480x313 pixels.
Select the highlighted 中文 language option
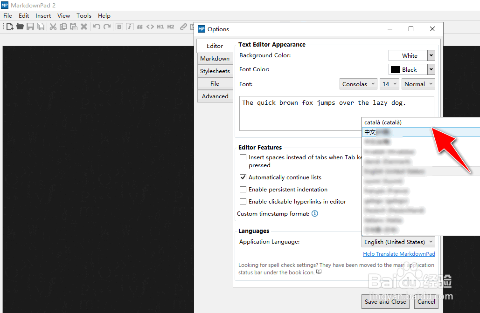pyautogui.click(x=421, y=132)
